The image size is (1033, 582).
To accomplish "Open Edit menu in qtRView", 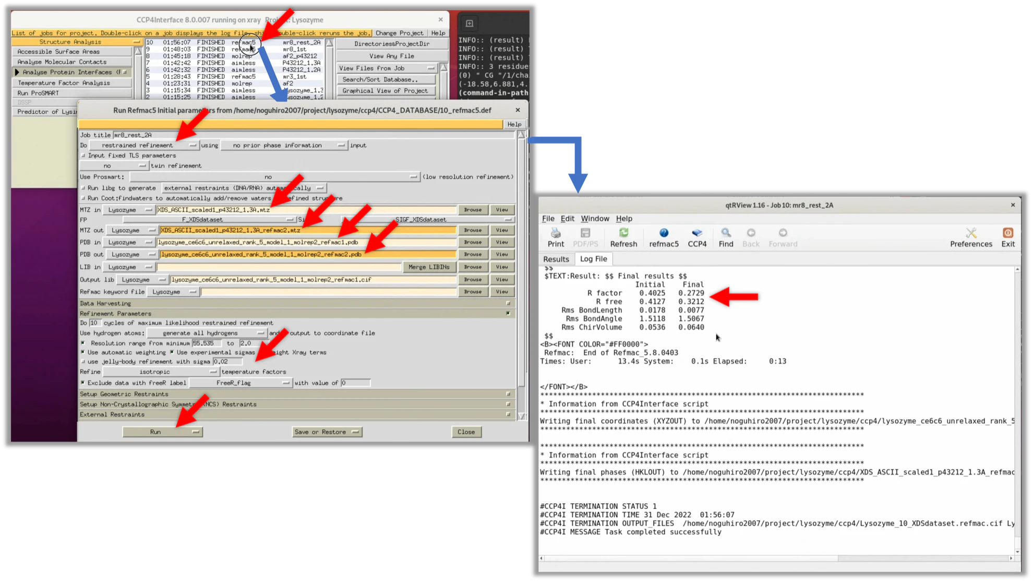I will 567,219.
